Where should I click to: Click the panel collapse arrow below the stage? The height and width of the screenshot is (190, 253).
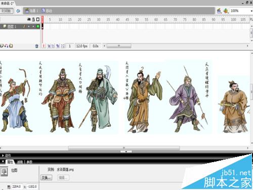[126, 151]
